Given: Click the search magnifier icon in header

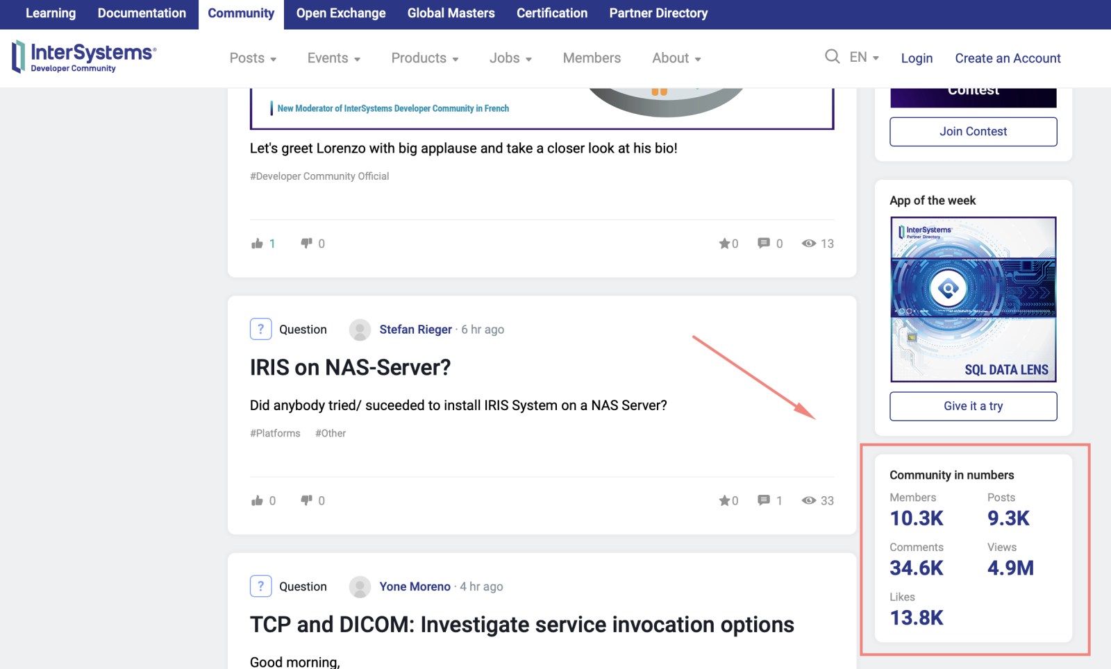Looking at the screenshot, I should (832, 57).
